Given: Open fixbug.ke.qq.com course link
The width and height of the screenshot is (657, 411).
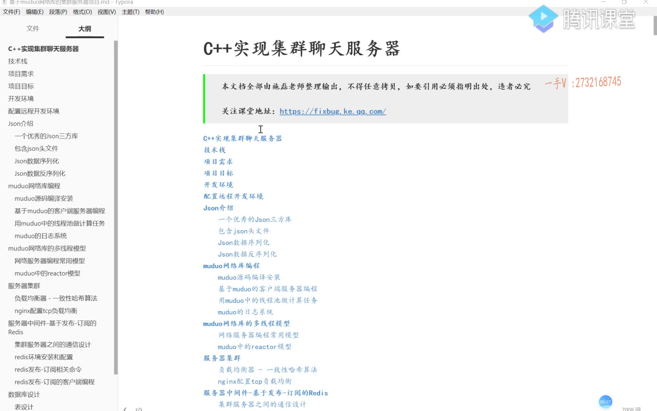Looking at the screenshot, I should pos(333,111).
